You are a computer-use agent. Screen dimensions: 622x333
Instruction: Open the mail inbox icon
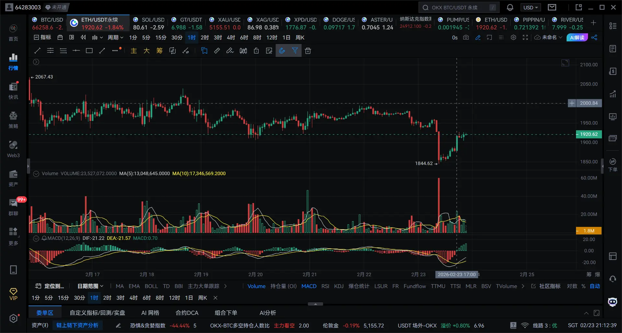click(552, 7)
